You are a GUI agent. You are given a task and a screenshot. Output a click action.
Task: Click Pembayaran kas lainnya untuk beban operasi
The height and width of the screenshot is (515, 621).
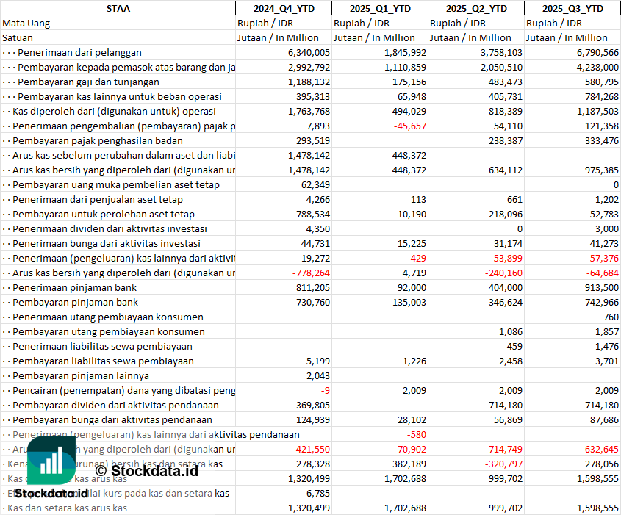pos(120,96)
